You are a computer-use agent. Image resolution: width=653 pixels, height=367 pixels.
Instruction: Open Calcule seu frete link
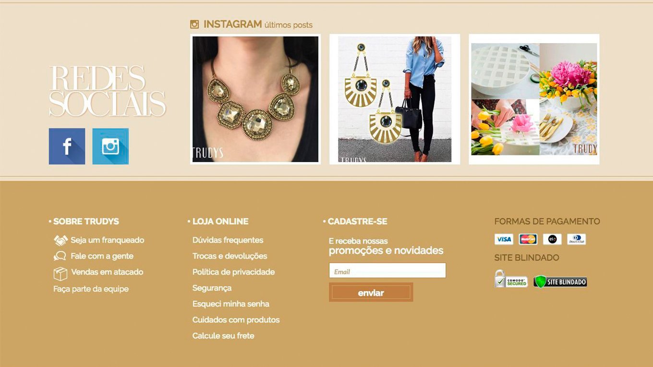pyautogui.click(x=223, y=336)
